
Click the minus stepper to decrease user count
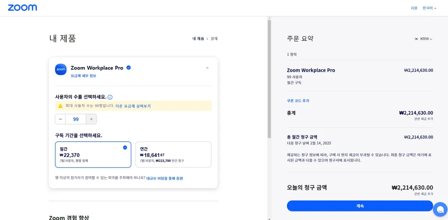pos(60,119)
